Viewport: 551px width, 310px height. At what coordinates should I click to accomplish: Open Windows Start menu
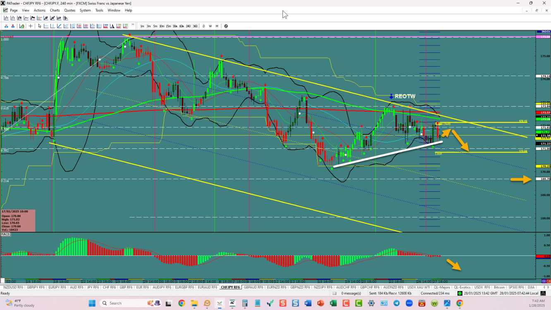[x=92, y=303]
